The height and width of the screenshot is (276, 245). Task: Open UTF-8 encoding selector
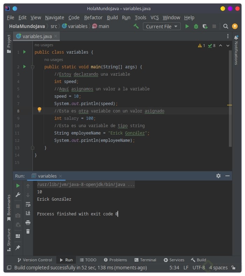coord(199,268)
